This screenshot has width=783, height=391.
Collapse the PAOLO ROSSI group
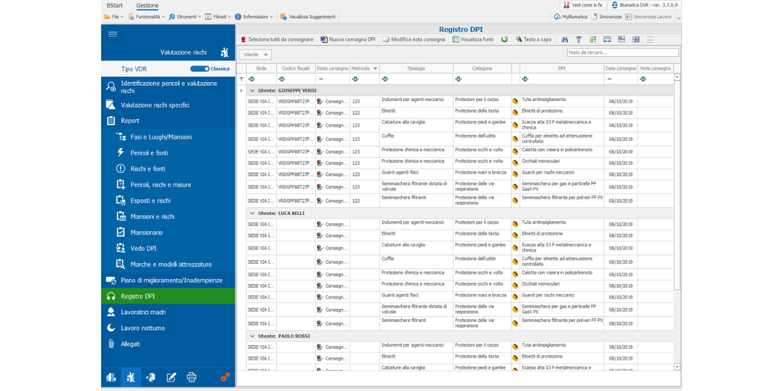pyautogui.click(x=253, y=336)
